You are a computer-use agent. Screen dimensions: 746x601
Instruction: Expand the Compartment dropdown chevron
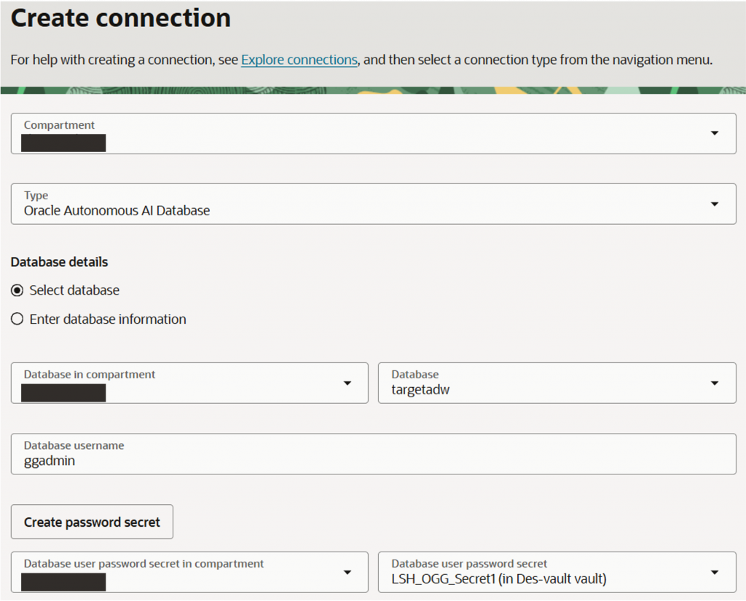[714, 133]
